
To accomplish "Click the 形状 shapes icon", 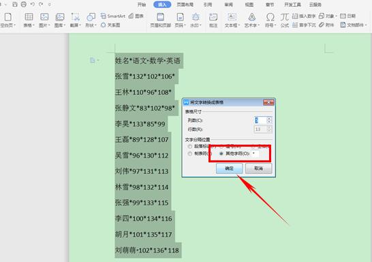I will pyautogui.click(x=91, y=17).
